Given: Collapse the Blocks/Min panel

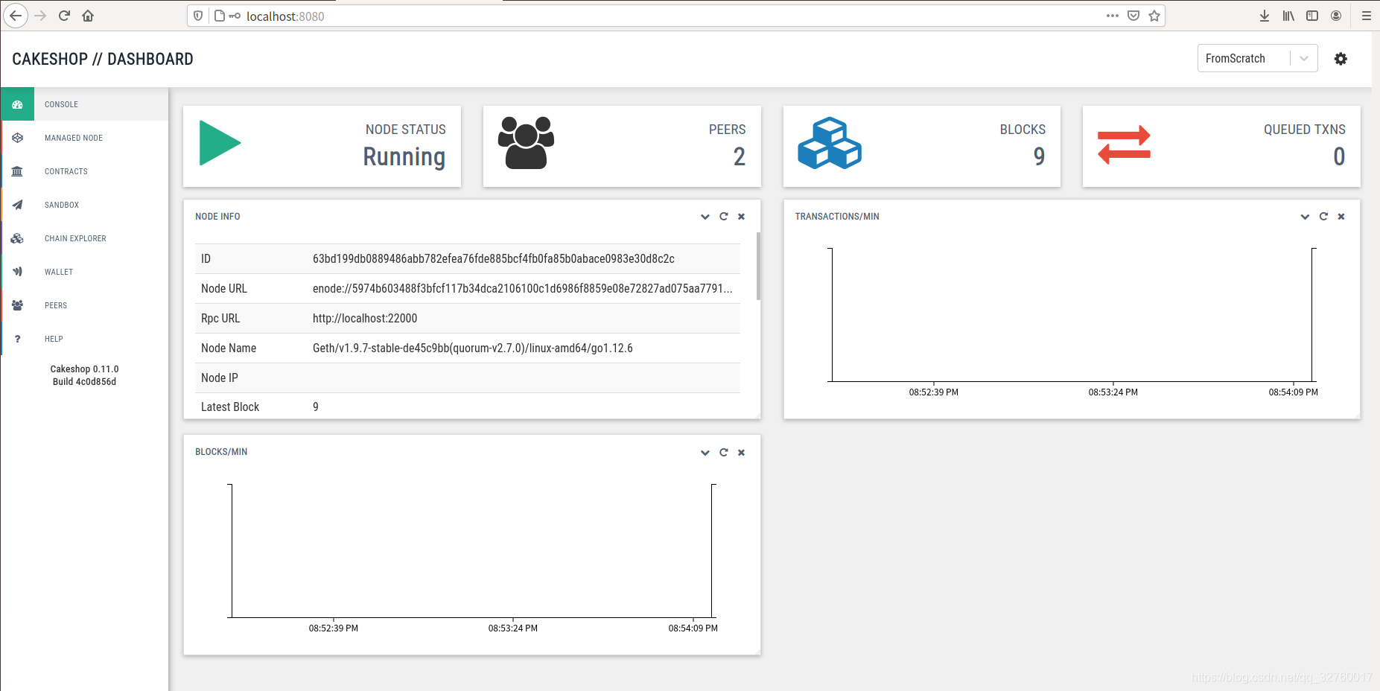Looking at the screenshot, I should pos(705,453).
